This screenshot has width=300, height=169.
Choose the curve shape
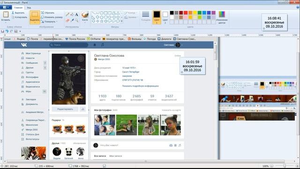pyautogui.click(x=97, y=13)
